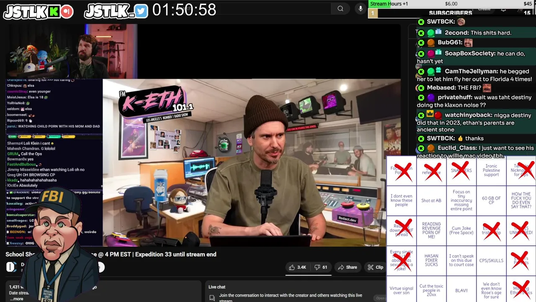Mark the 'Free Space' center bingo square
Image resolution: width=536 pixels, height=302 pixels.
(461, 230)
